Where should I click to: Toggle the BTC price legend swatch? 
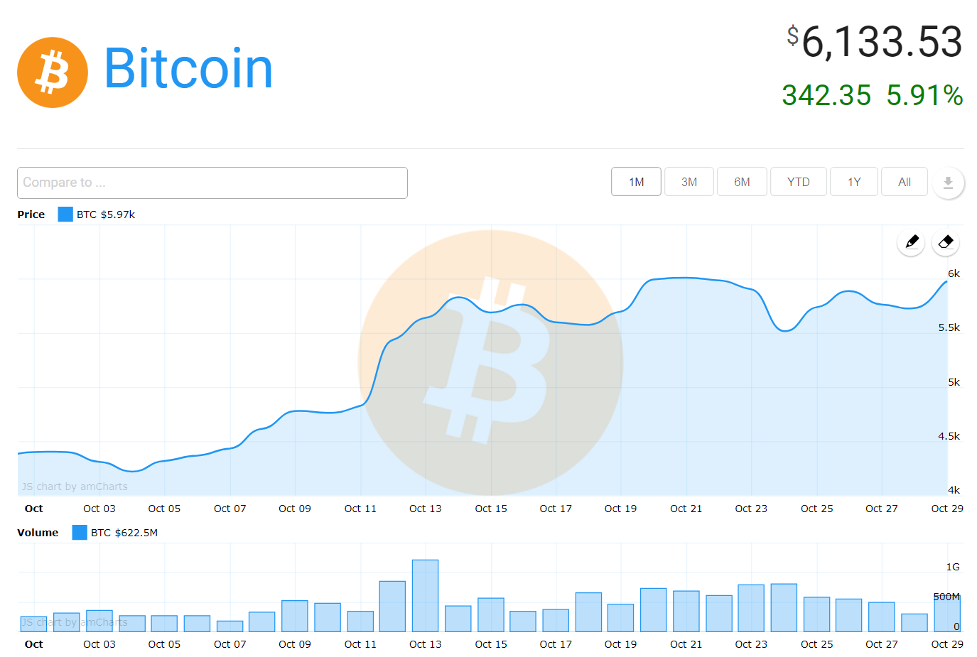click(x=65, y=215)
